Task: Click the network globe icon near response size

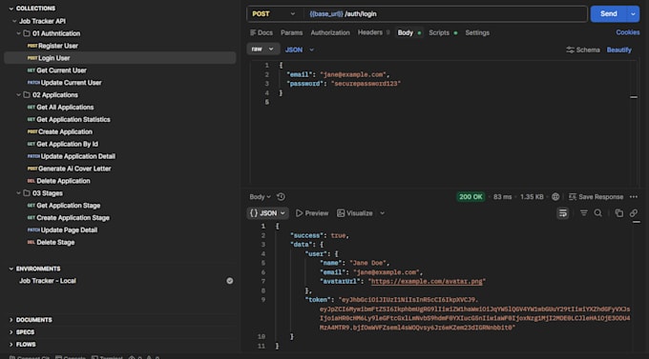Action: point(555,197)
